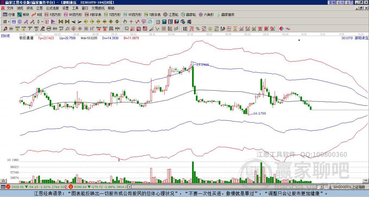The width and height of the screenshot is (369, 197).
Task: Click the percent % tool icon
Action: tap(198, 29)
